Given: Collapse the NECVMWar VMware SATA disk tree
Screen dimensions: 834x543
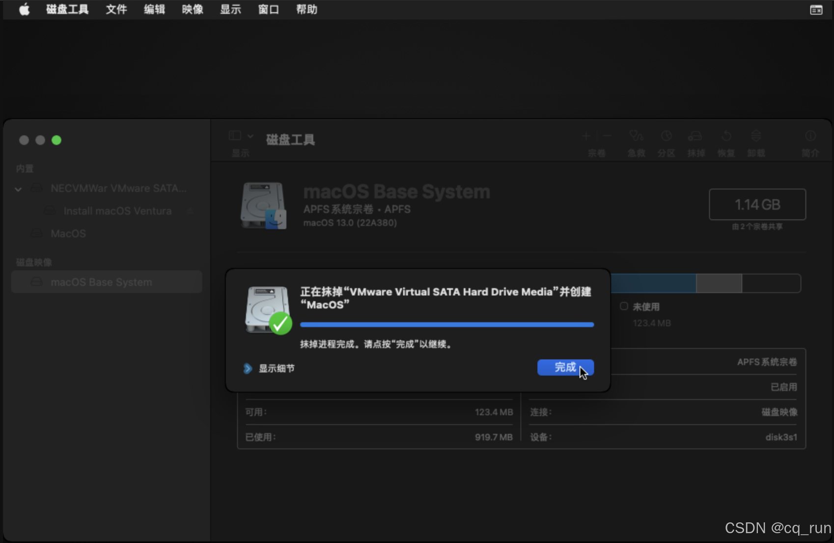Looking at the screenshot, I should click(18, 189).
